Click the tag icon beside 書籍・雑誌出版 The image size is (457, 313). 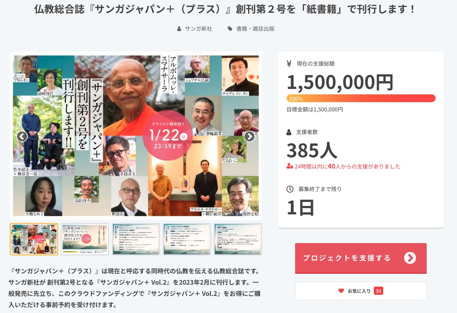click(230, 29)
